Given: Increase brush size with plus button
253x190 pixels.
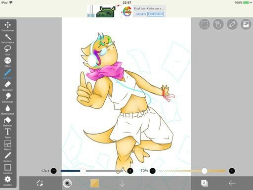Looking at the screenshot, I should pyautogui.click(x=130, y=171).
